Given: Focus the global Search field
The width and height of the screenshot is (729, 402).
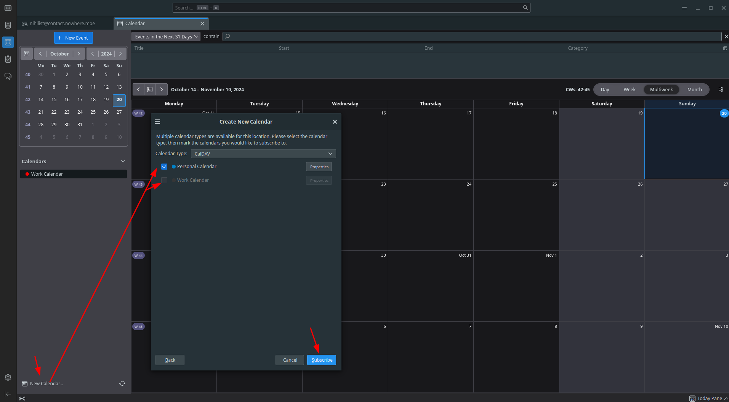Looking at the screenshot, I should click(351, 8).
